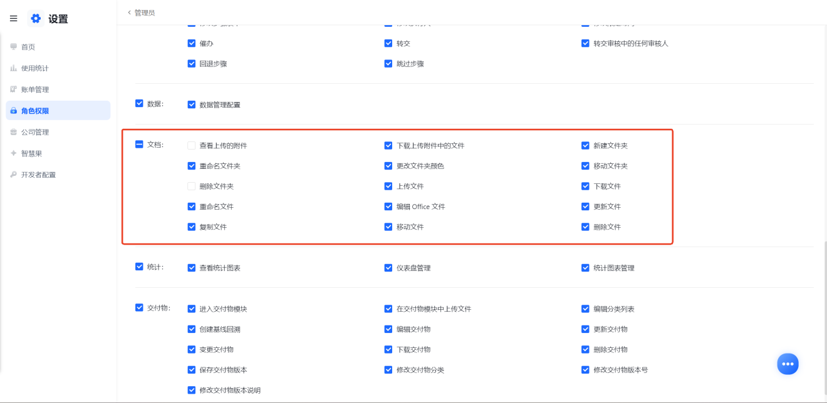
Task: Click the 智慧果 sparkle icon
Action: 14,153
